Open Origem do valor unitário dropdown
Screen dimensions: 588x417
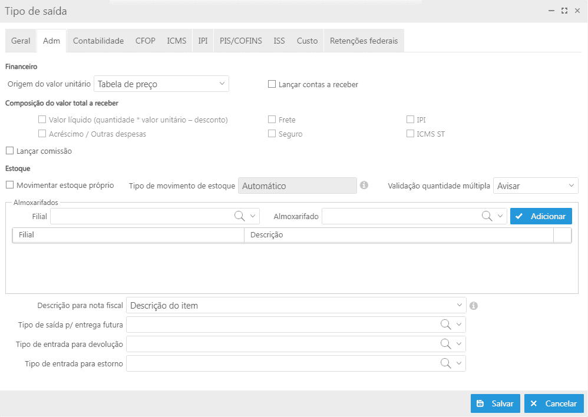pos(161,84)
